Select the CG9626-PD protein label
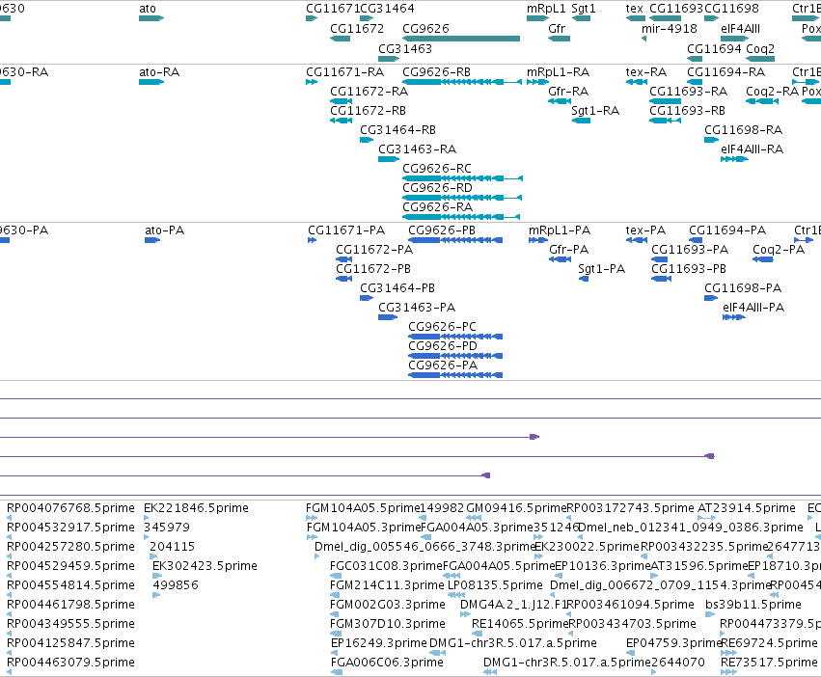 pyautogui.click(x=443, y=346)
